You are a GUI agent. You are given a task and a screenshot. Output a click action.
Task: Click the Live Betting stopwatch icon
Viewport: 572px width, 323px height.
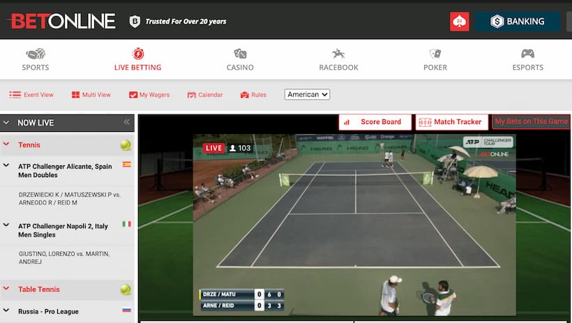138,54
